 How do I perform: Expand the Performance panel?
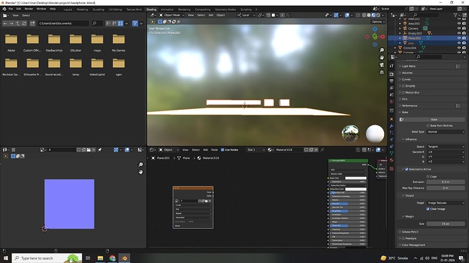coord(409,106)
